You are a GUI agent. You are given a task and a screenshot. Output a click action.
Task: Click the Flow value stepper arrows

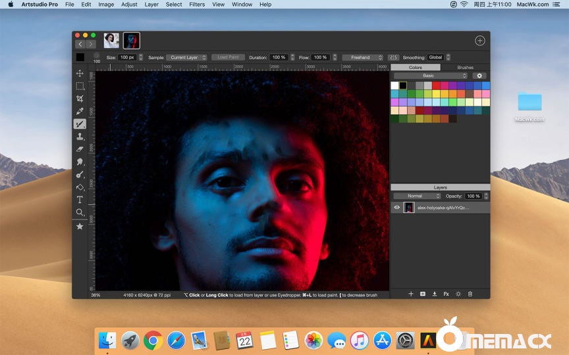[x=335, y=58]
